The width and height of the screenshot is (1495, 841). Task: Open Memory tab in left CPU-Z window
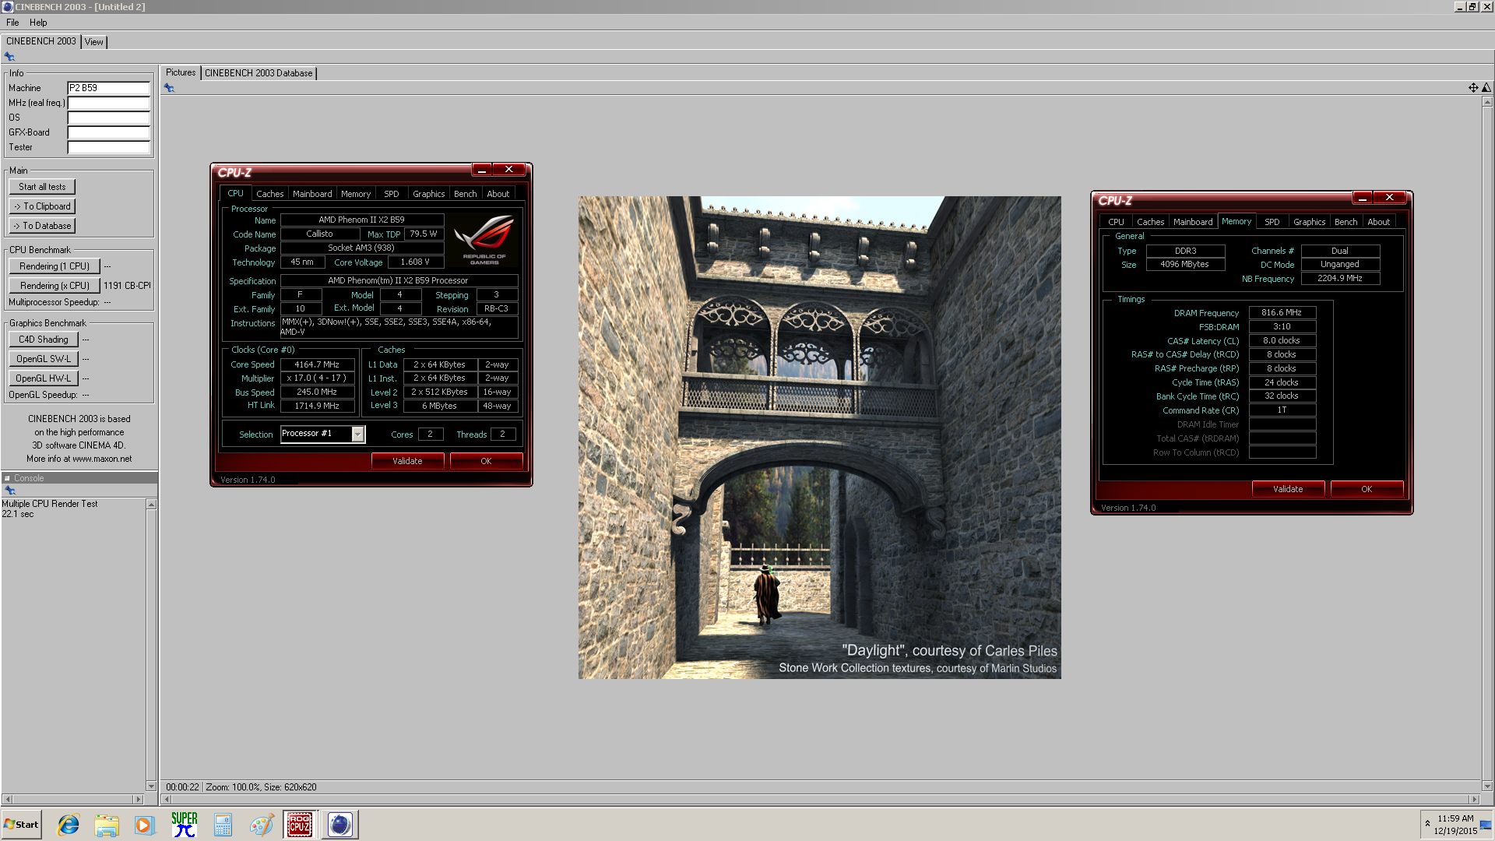(356, 194)
